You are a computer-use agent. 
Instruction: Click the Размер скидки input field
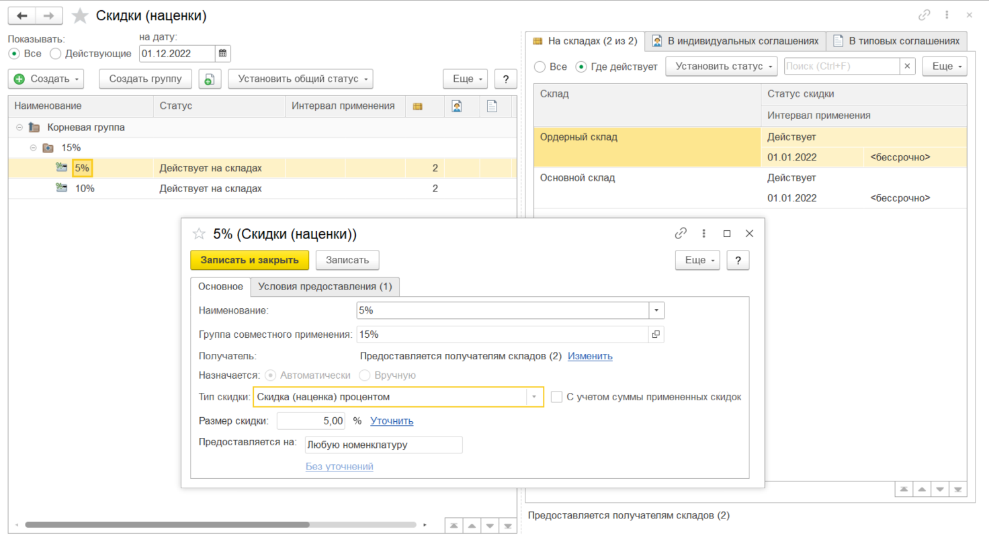[311, 421]
